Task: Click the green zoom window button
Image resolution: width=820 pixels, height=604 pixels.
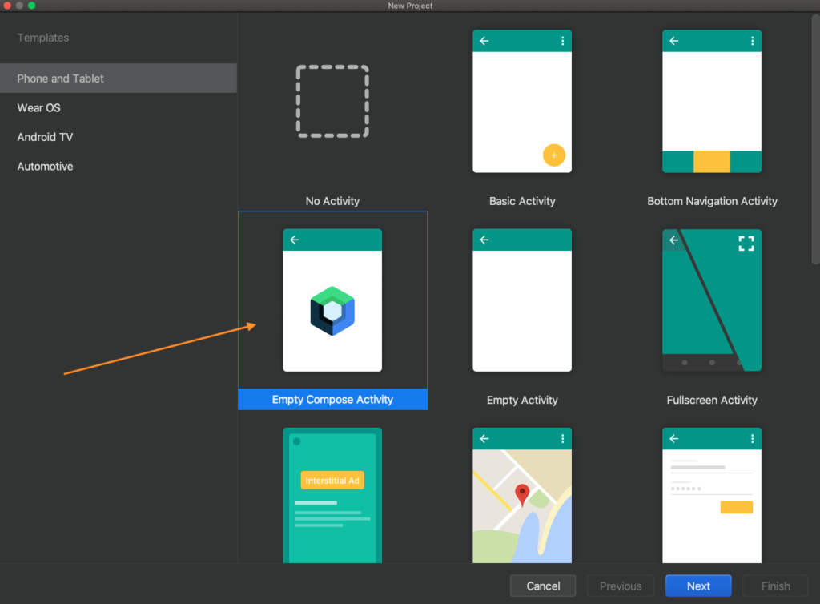Action: pyautogui.click(x=32, y=6)
